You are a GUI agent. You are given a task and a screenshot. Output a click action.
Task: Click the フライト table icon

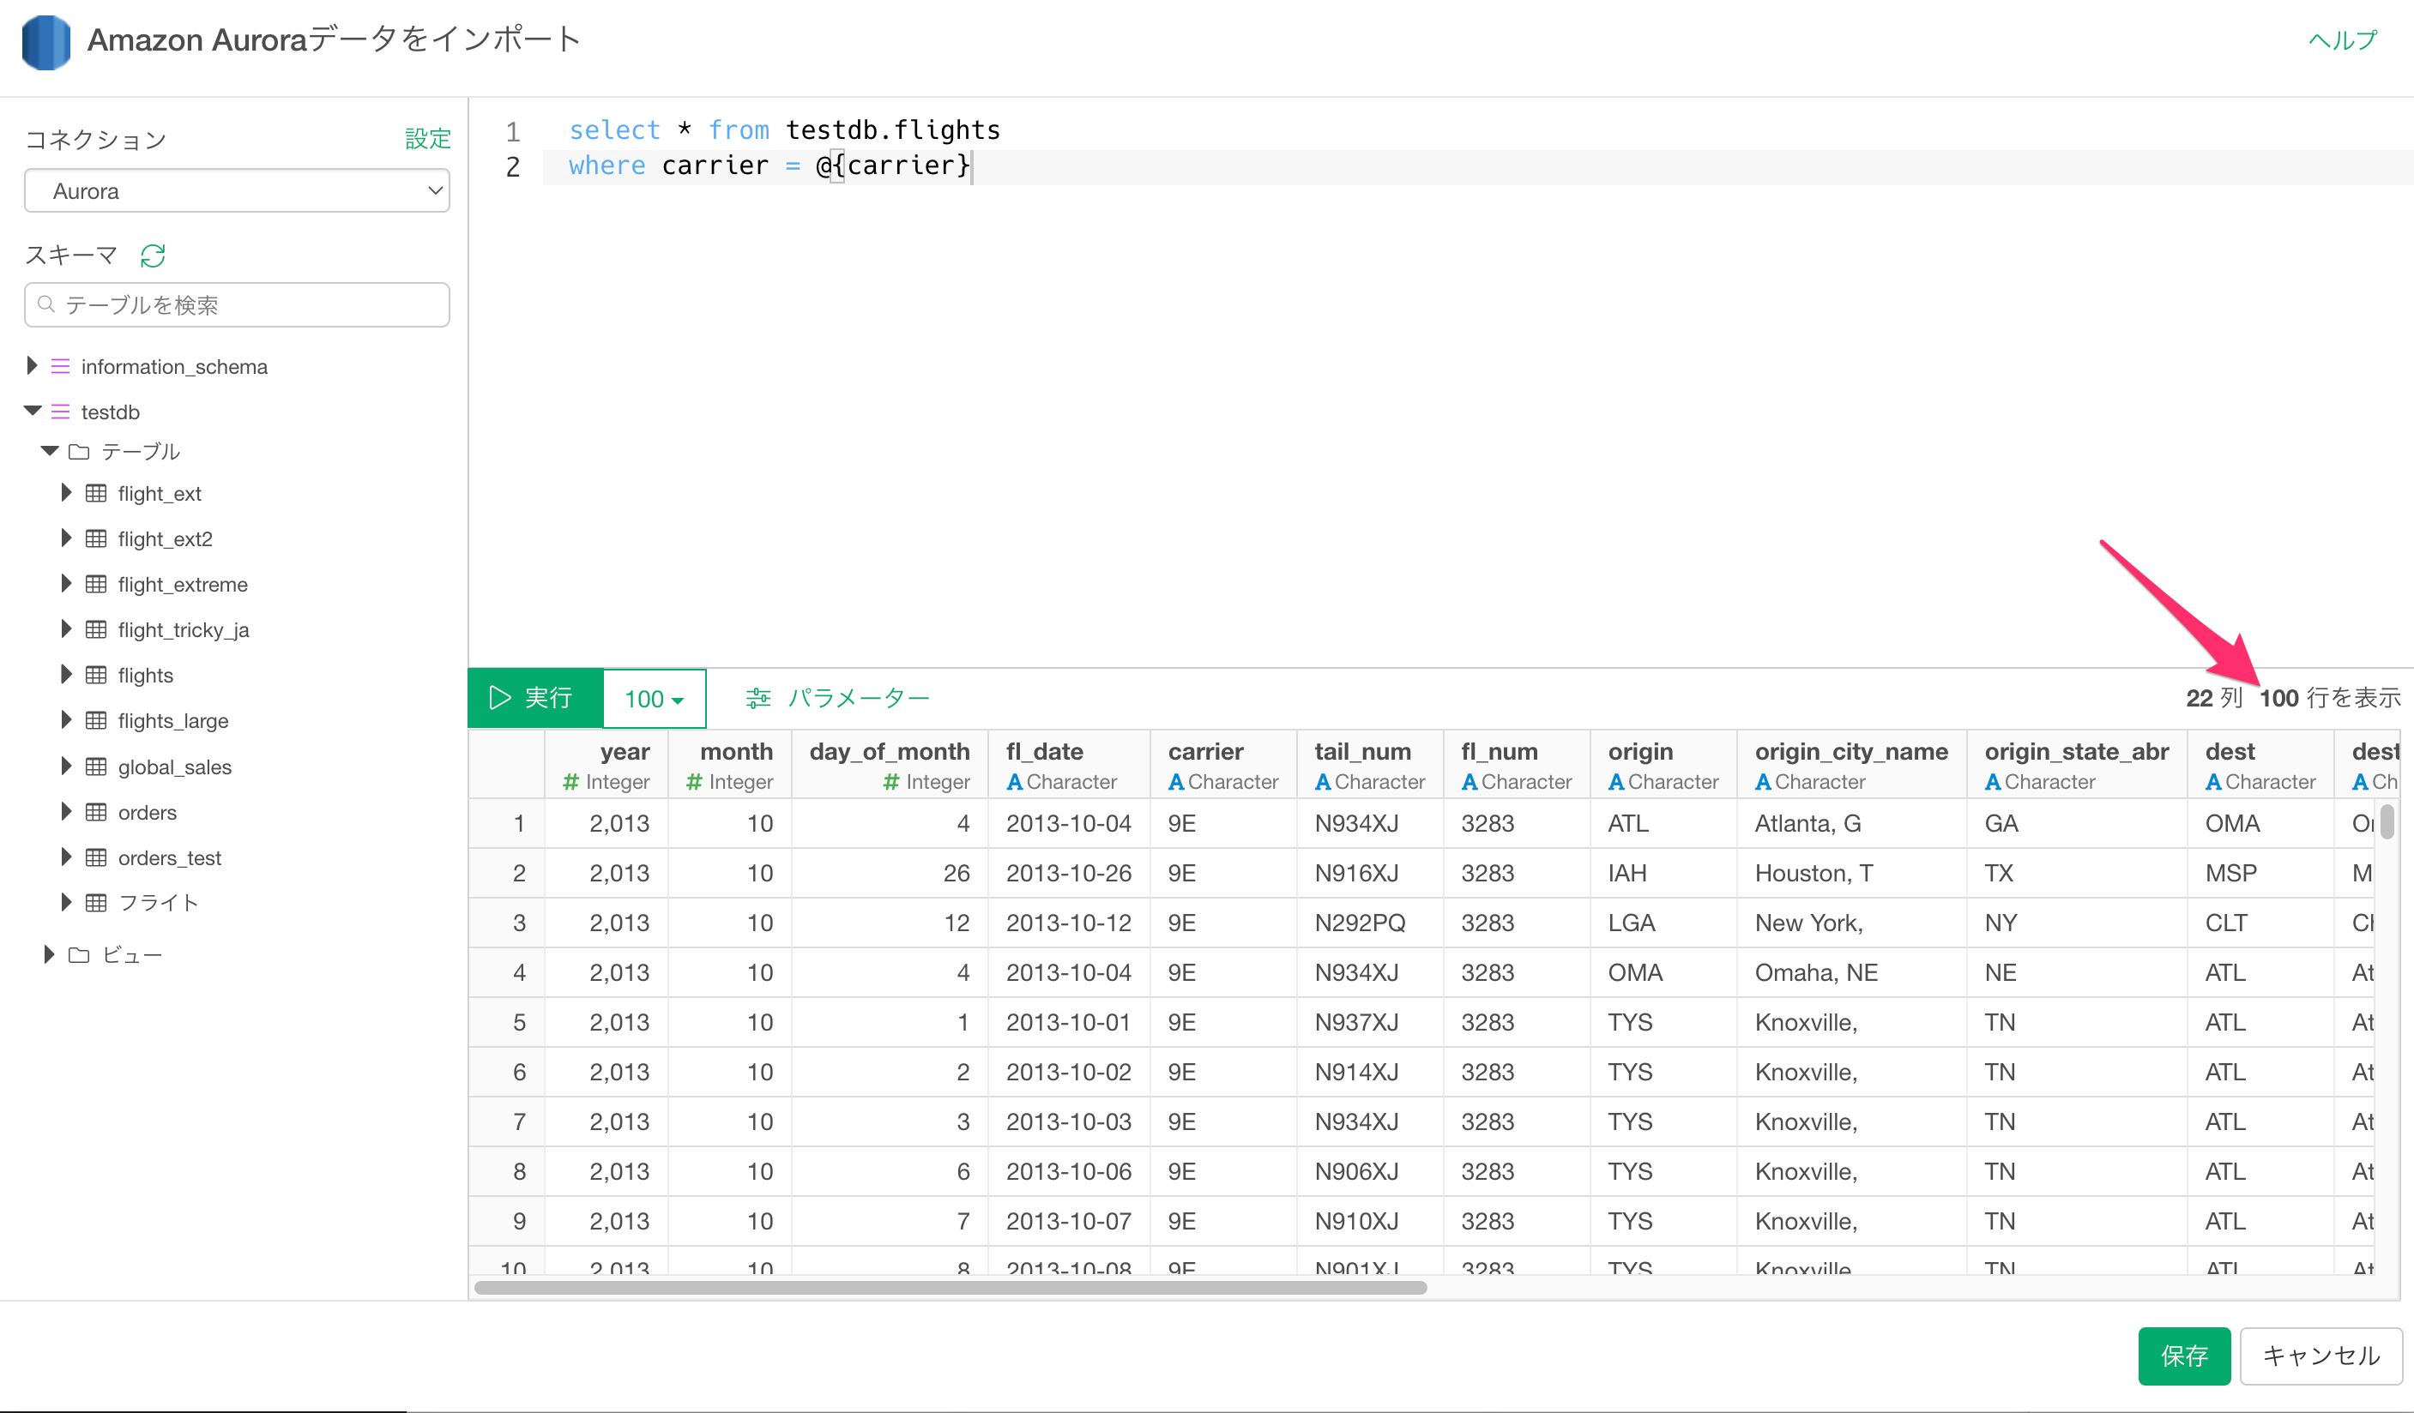[x=96, y=902]
